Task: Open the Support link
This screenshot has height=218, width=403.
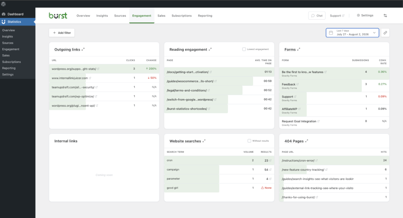Action: (337, 16)
